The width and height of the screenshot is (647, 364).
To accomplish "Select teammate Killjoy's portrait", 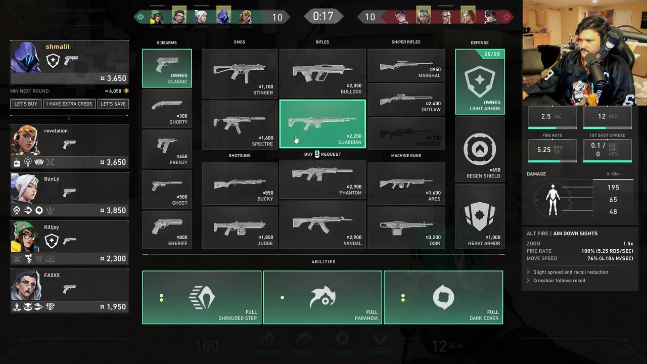I will pos(25,237).
